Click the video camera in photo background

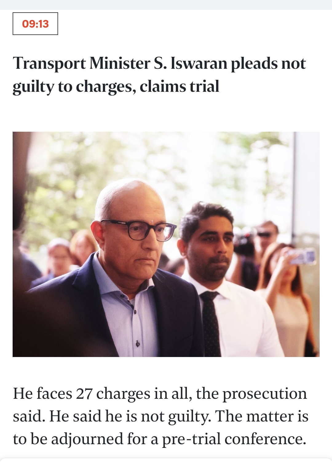[x=246, y=243]
